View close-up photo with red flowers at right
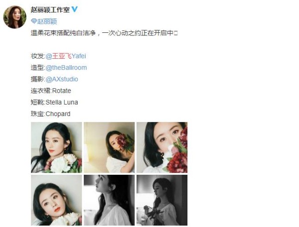Screen dimensions: 299x227 coord(162,147)
